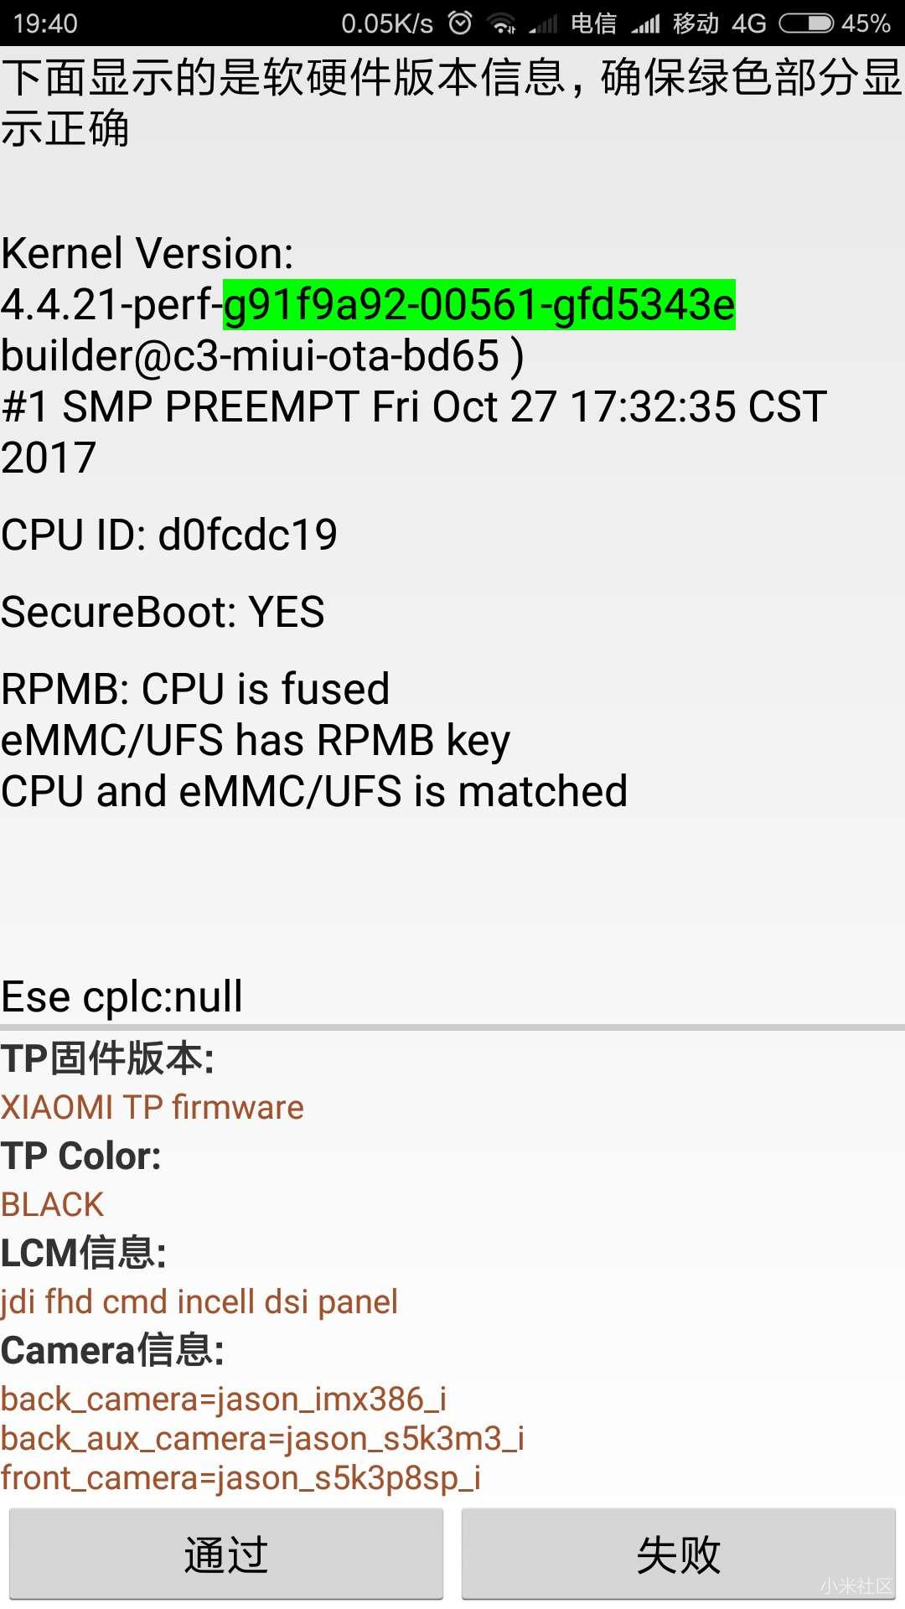This screenshot has width=905, height=1609.
Task: Tap the 19:40 clock in status bar
Action: (45, 23)
